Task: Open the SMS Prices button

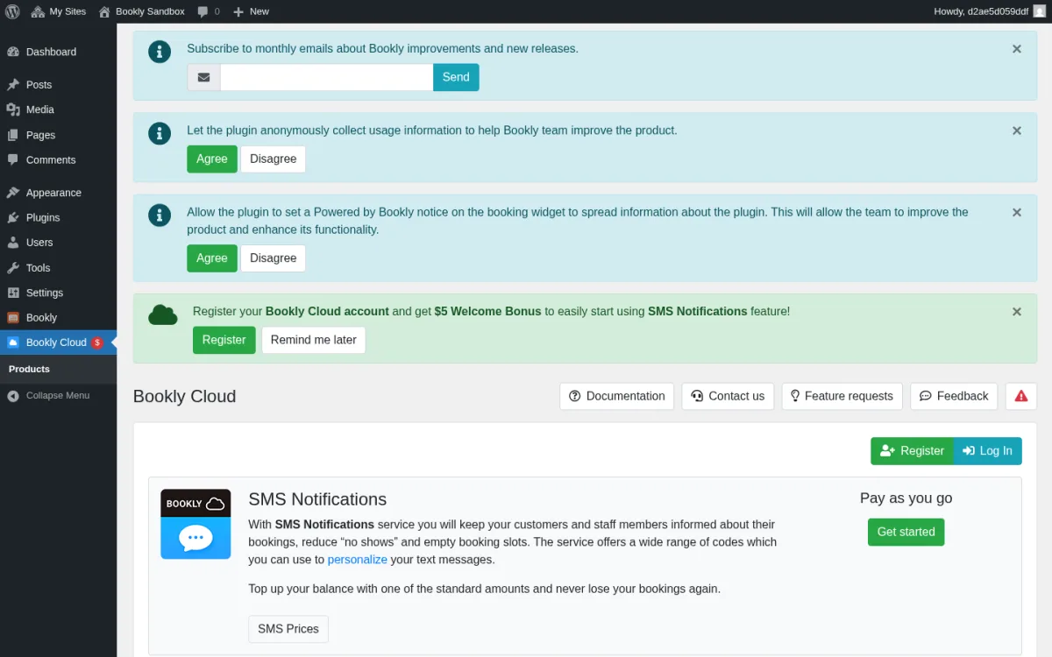Action: pos(288,629)
